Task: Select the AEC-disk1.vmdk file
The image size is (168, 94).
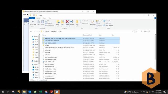Action: (x=81, y=62)
